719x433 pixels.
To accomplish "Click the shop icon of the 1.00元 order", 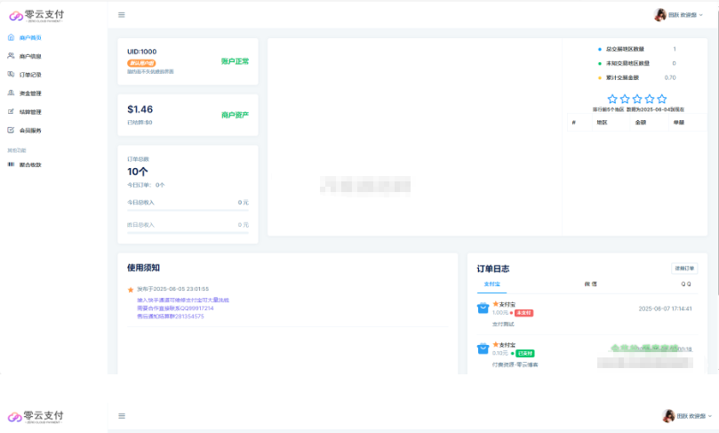I will (x=483, y=308).
